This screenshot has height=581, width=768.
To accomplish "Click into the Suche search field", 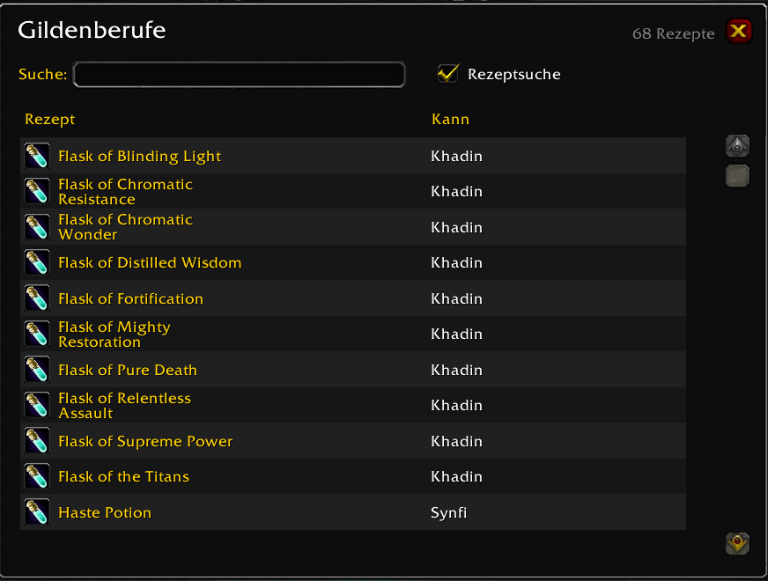I will [239, 75].
